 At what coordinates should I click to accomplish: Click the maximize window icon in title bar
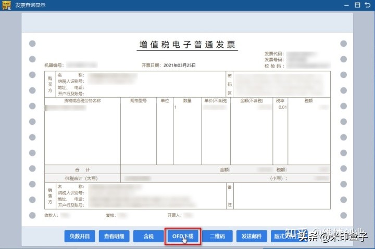[x=357, y=5]
